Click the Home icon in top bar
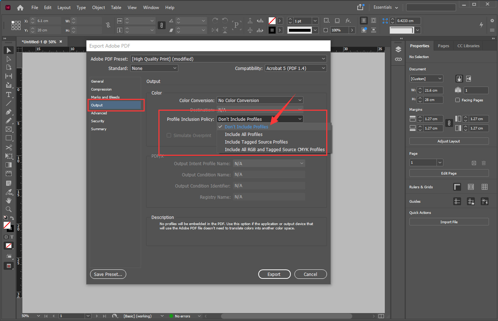 coord(20,8)
